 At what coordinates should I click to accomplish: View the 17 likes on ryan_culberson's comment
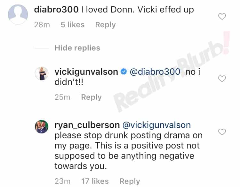[x=95, y=181]
